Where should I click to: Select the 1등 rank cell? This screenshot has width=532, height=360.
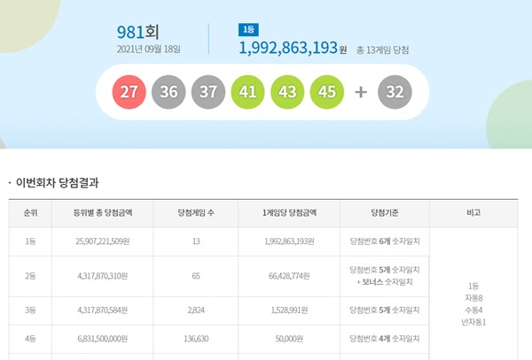(x=30, y=241)
